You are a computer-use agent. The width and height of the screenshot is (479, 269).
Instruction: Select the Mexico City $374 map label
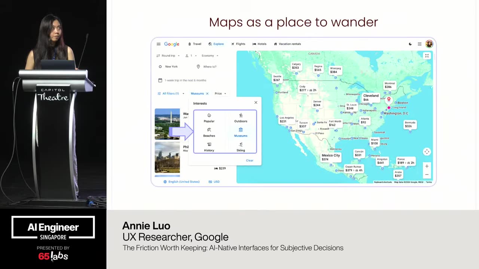(331, 157)
